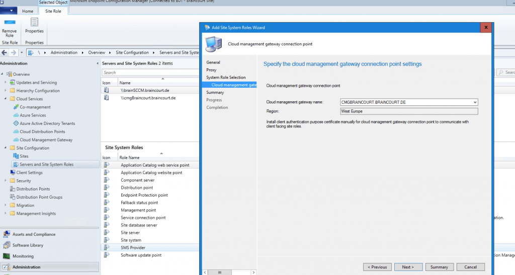The height and width of the screenshot is (275, 515).
Task: Collapse the Overview tree node
Action: coord(2,74)
